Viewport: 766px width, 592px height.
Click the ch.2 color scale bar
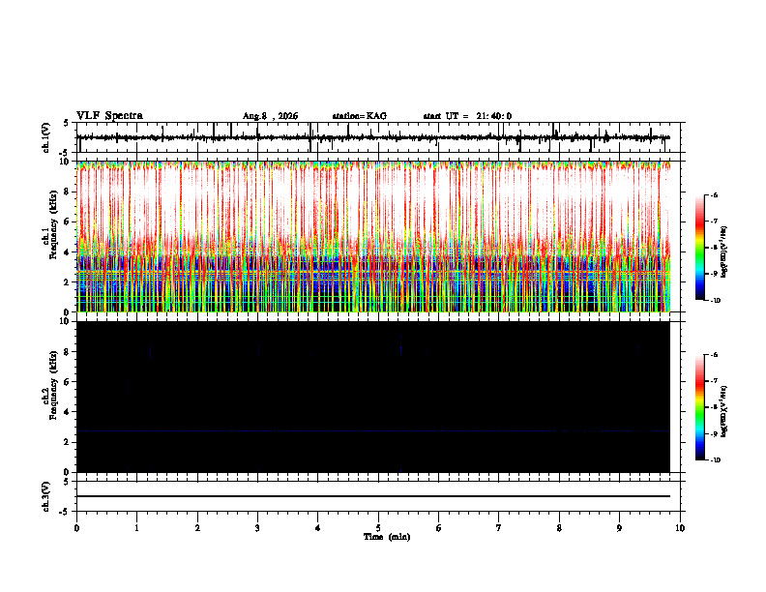[x=700, y=407]
